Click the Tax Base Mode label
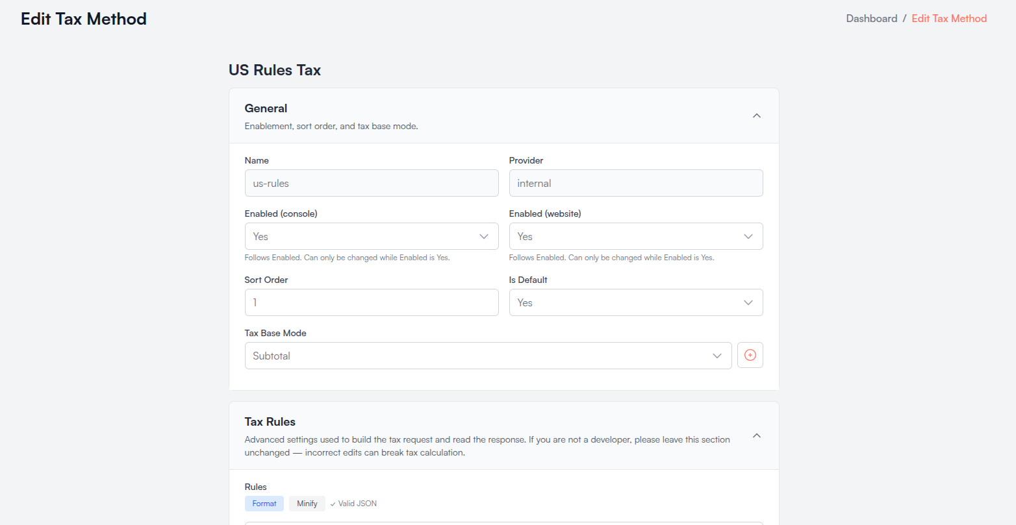The image size is (1016, 525). pos(275,333)
